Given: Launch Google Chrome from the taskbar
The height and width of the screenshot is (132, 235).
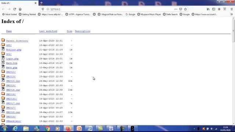Looking at the screenshot, I should [47, 129].
